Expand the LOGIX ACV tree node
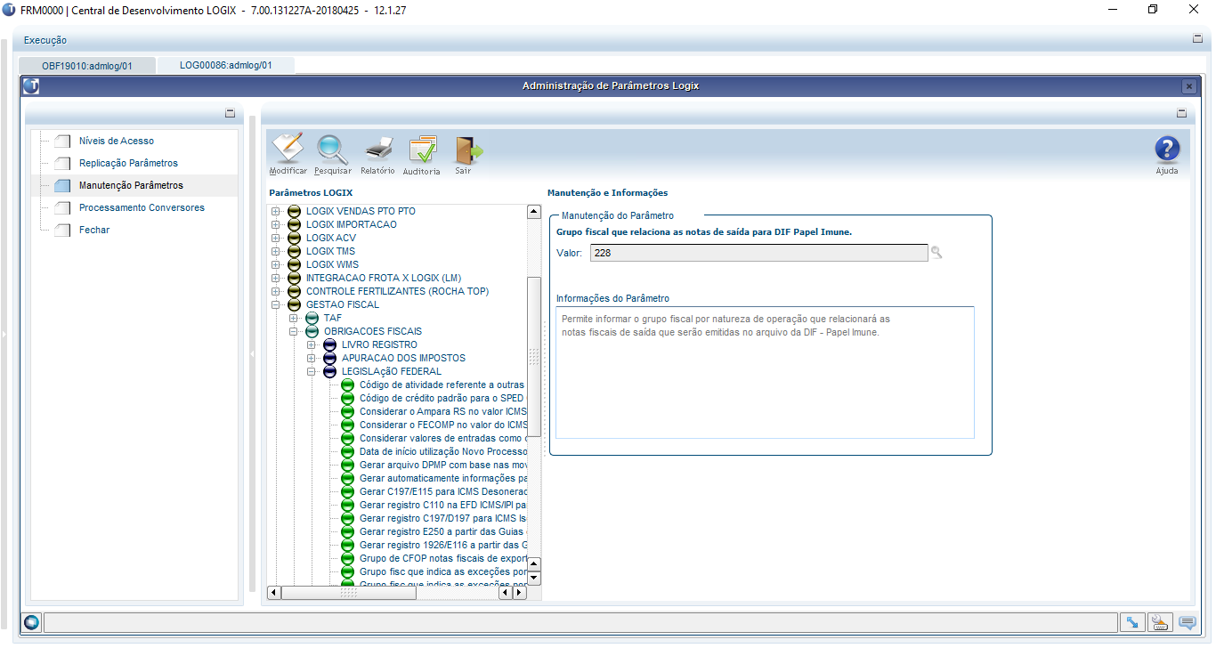The height and width of the screenshot is (648, 1216). (276, 238)
